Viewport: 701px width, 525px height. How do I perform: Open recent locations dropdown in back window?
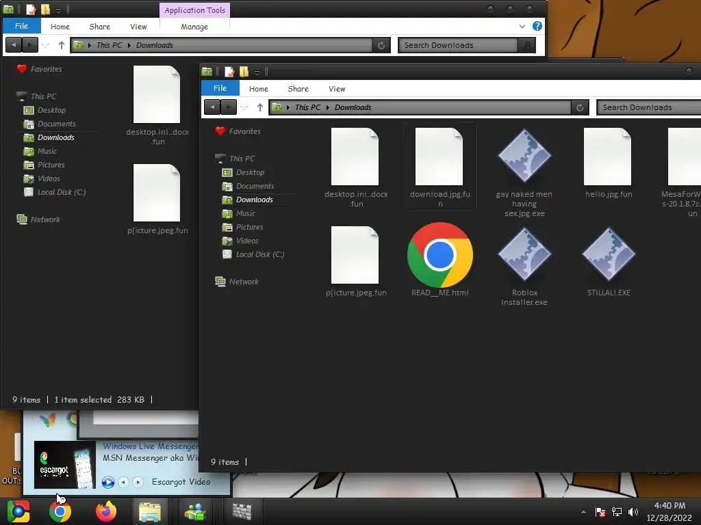[x=46, y=46]
